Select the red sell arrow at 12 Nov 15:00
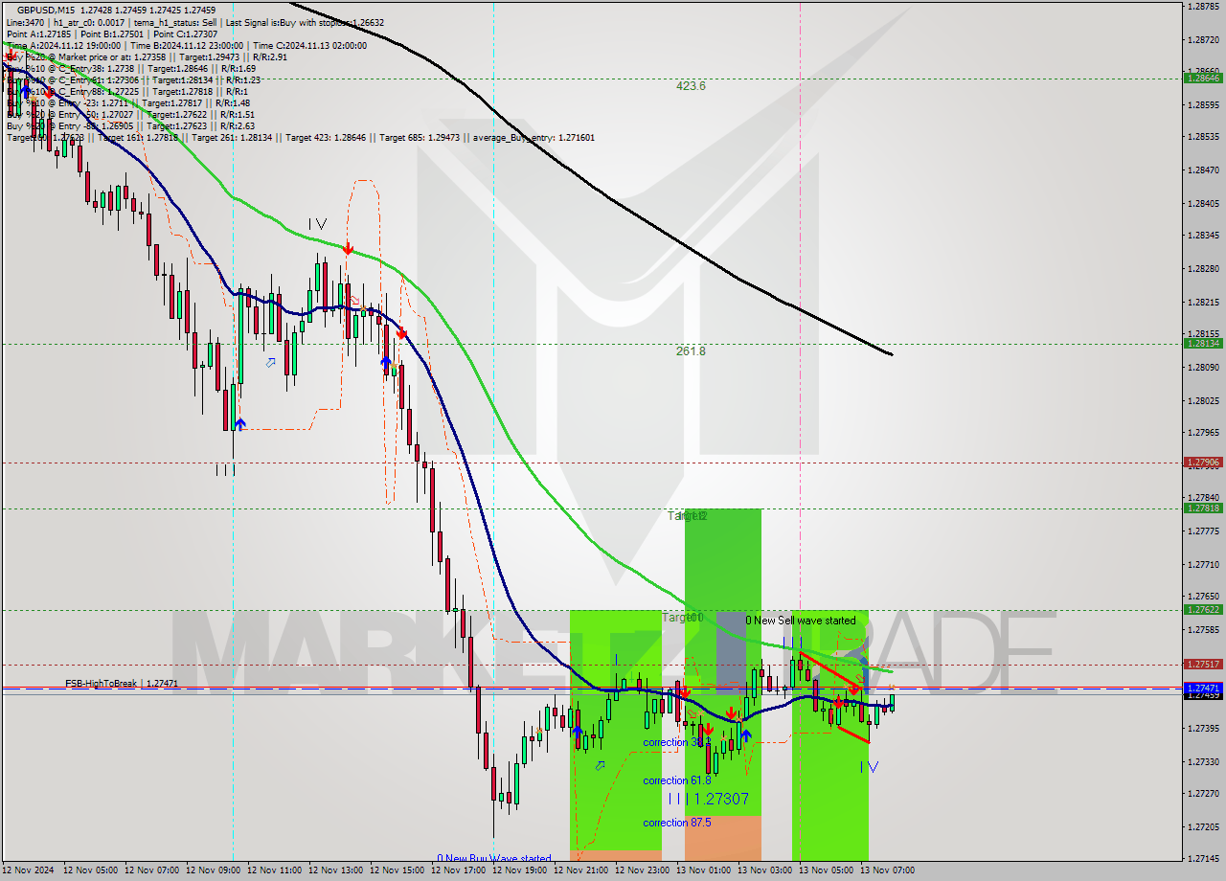 pos(402,332)
